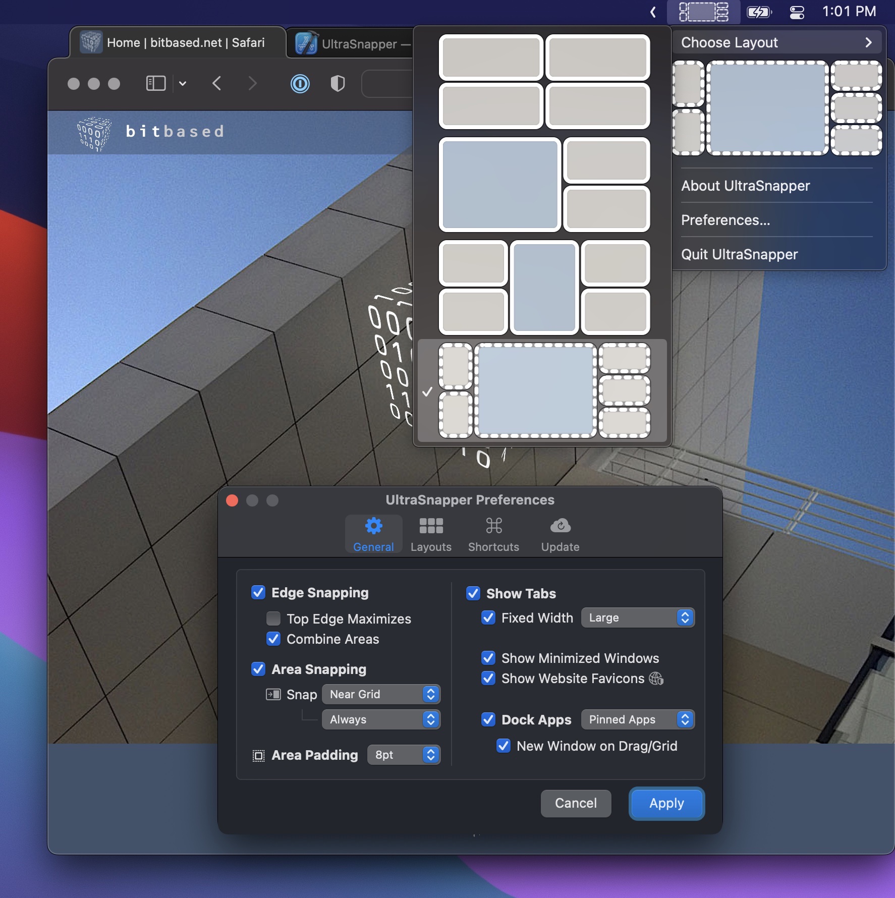Go back using Safari's back arrow
Screen dimensions: 895x898
pyautogui.click(x=217, y=83)
